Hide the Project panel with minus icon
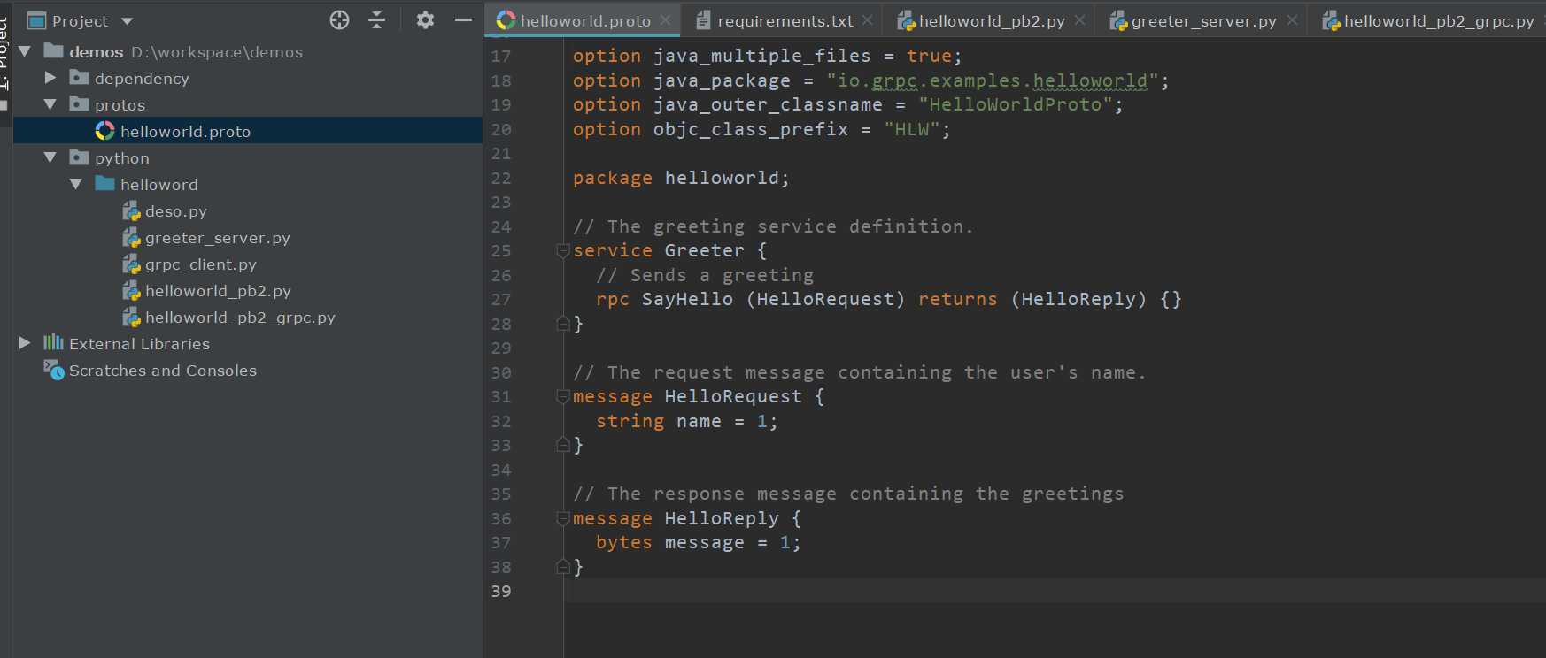The height and width of the screenshot is (658, 1546). (463, 20)
